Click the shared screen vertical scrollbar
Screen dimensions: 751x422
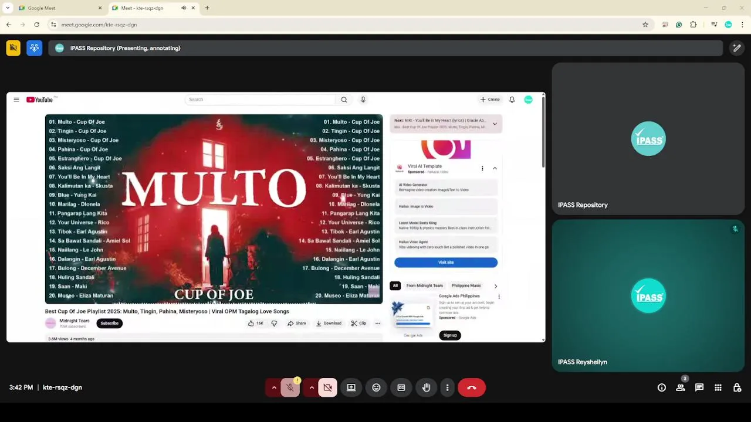click(x=543, y=132)
